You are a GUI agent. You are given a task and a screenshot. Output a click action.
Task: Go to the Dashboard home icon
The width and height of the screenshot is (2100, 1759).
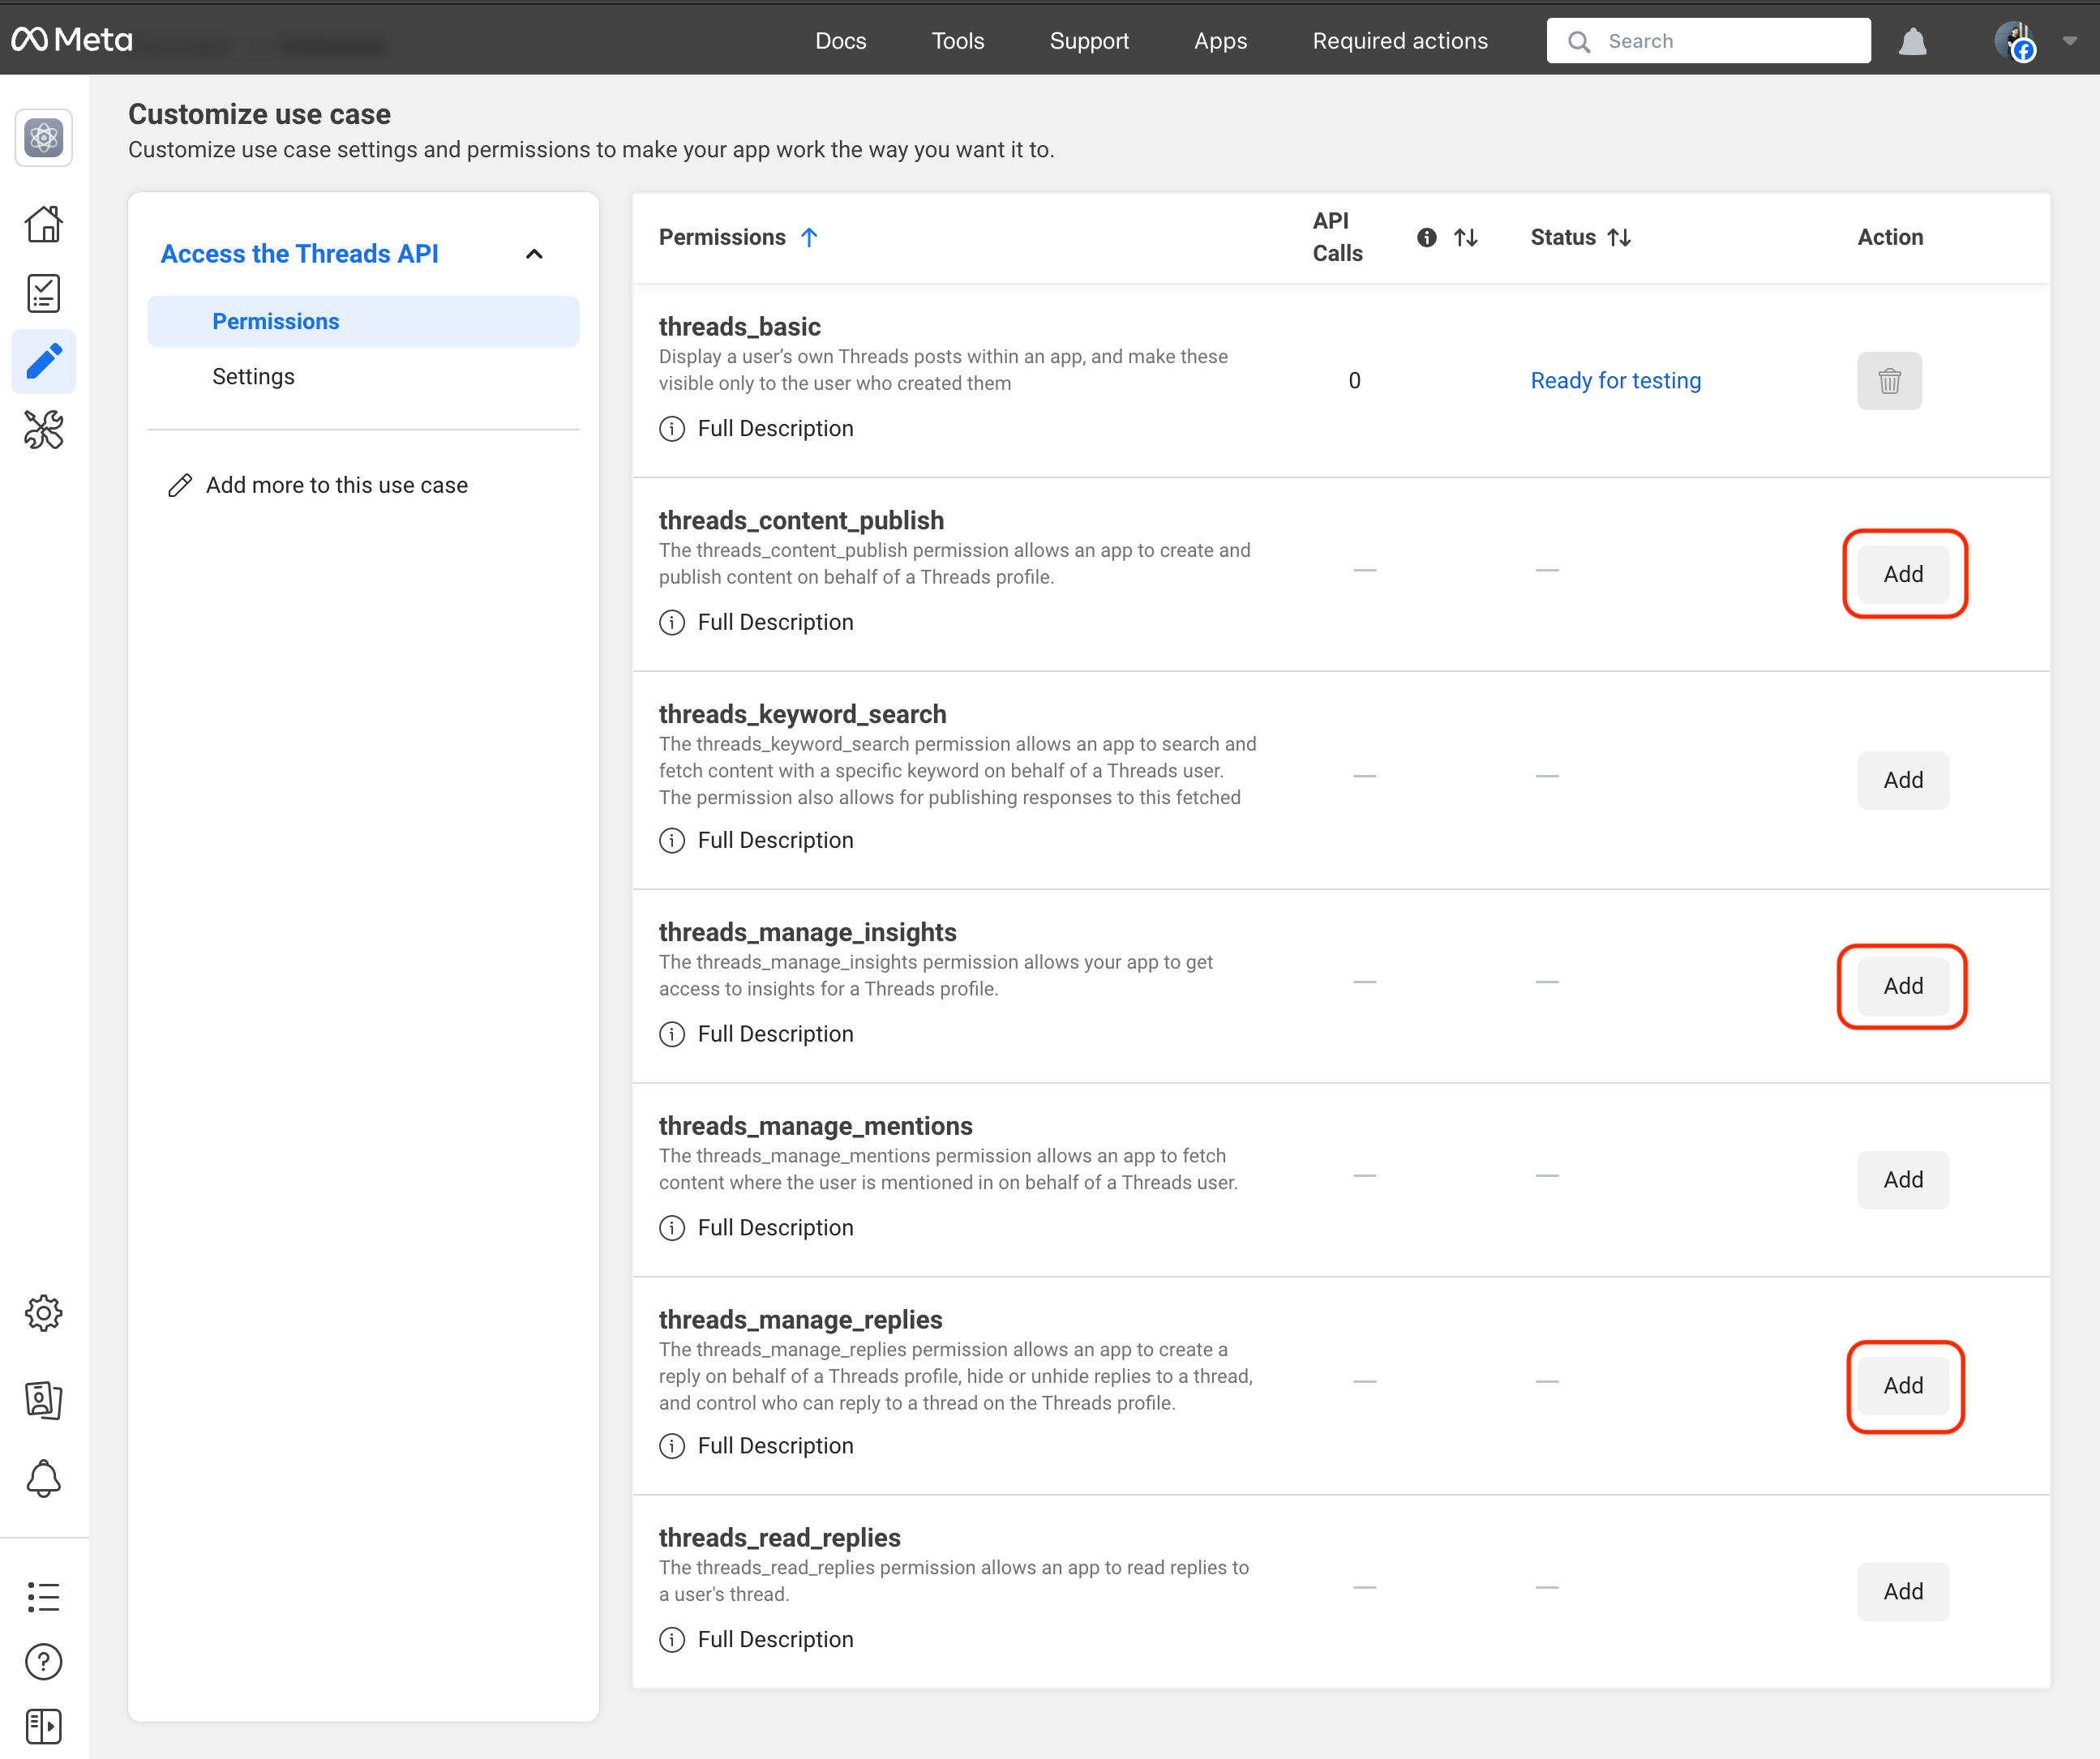(44, 224)
